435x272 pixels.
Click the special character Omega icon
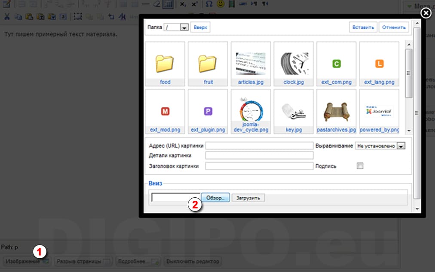tap(209, 4)
